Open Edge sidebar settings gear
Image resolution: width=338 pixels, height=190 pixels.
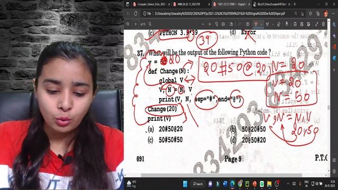pos(334,171)
